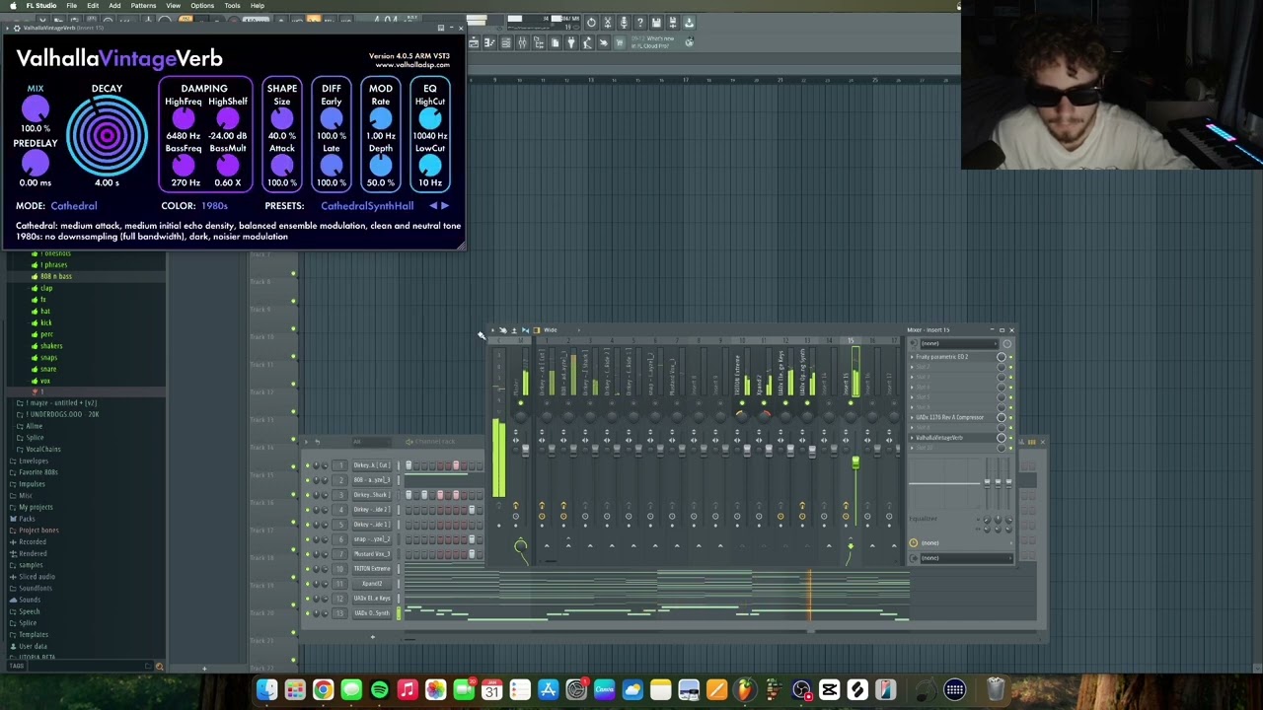1263x710 pixels.
Task: Open the CathedralSynthHall presets list
Action: coord(367,206)
